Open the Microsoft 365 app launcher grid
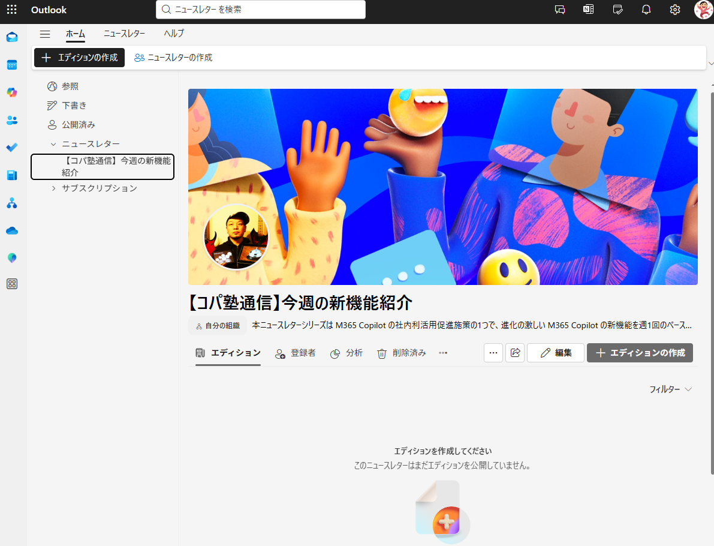The image size is (714, 546). click(x=12, y=10)
